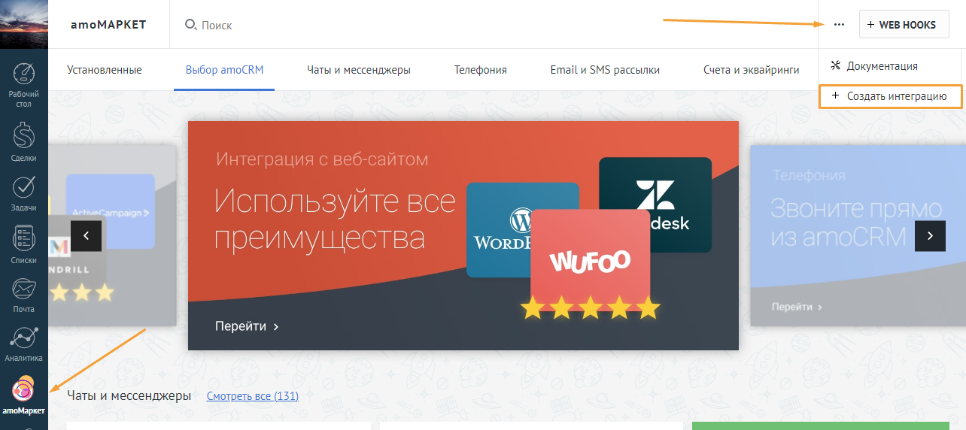Viewport: 966px width, 430px height.
Task: Click the WEB HOOKS button
Action: tap(904, 25)
